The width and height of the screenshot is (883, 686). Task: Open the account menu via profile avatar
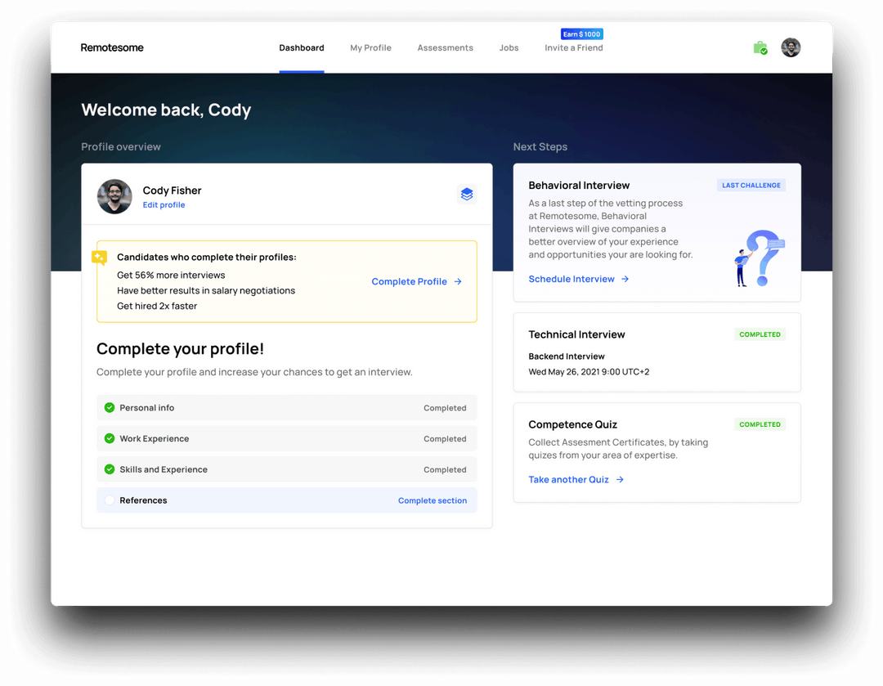[791, 47]
